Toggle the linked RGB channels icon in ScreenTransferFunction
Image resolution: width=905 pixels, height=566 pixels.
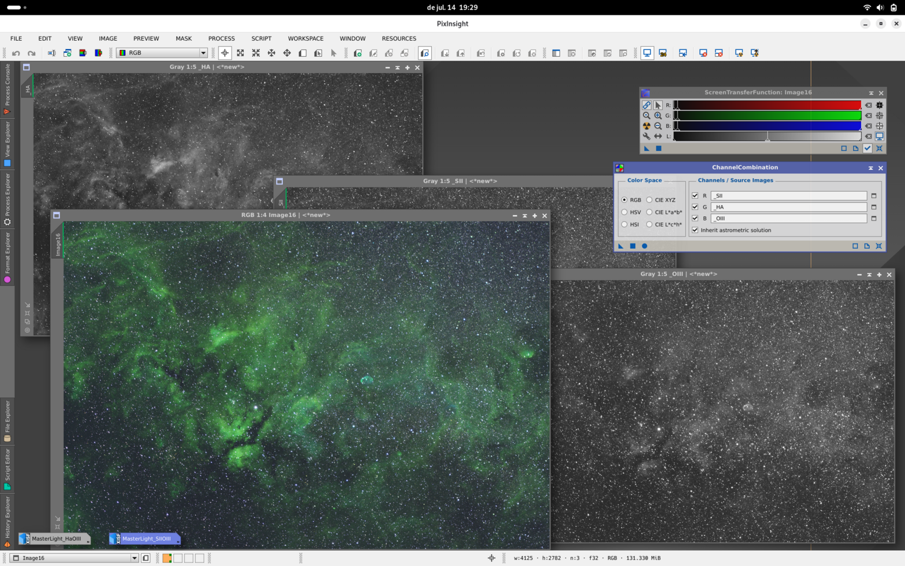[646, 105]
